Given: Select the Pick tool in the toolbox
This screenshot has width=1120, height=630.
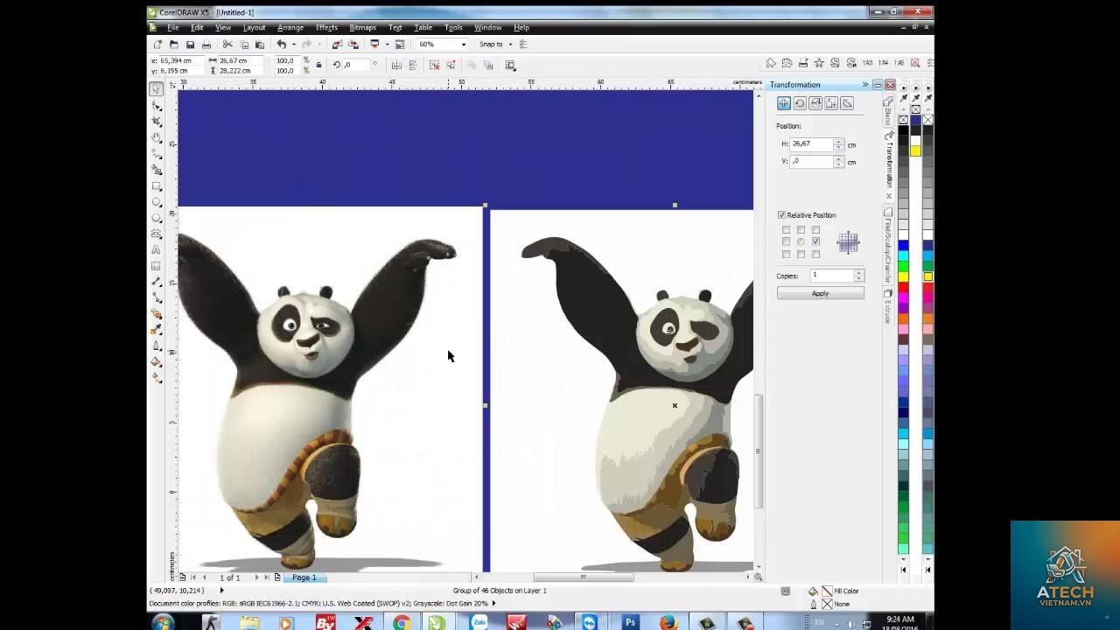Looking at the screenshot, I should point(156,88).
